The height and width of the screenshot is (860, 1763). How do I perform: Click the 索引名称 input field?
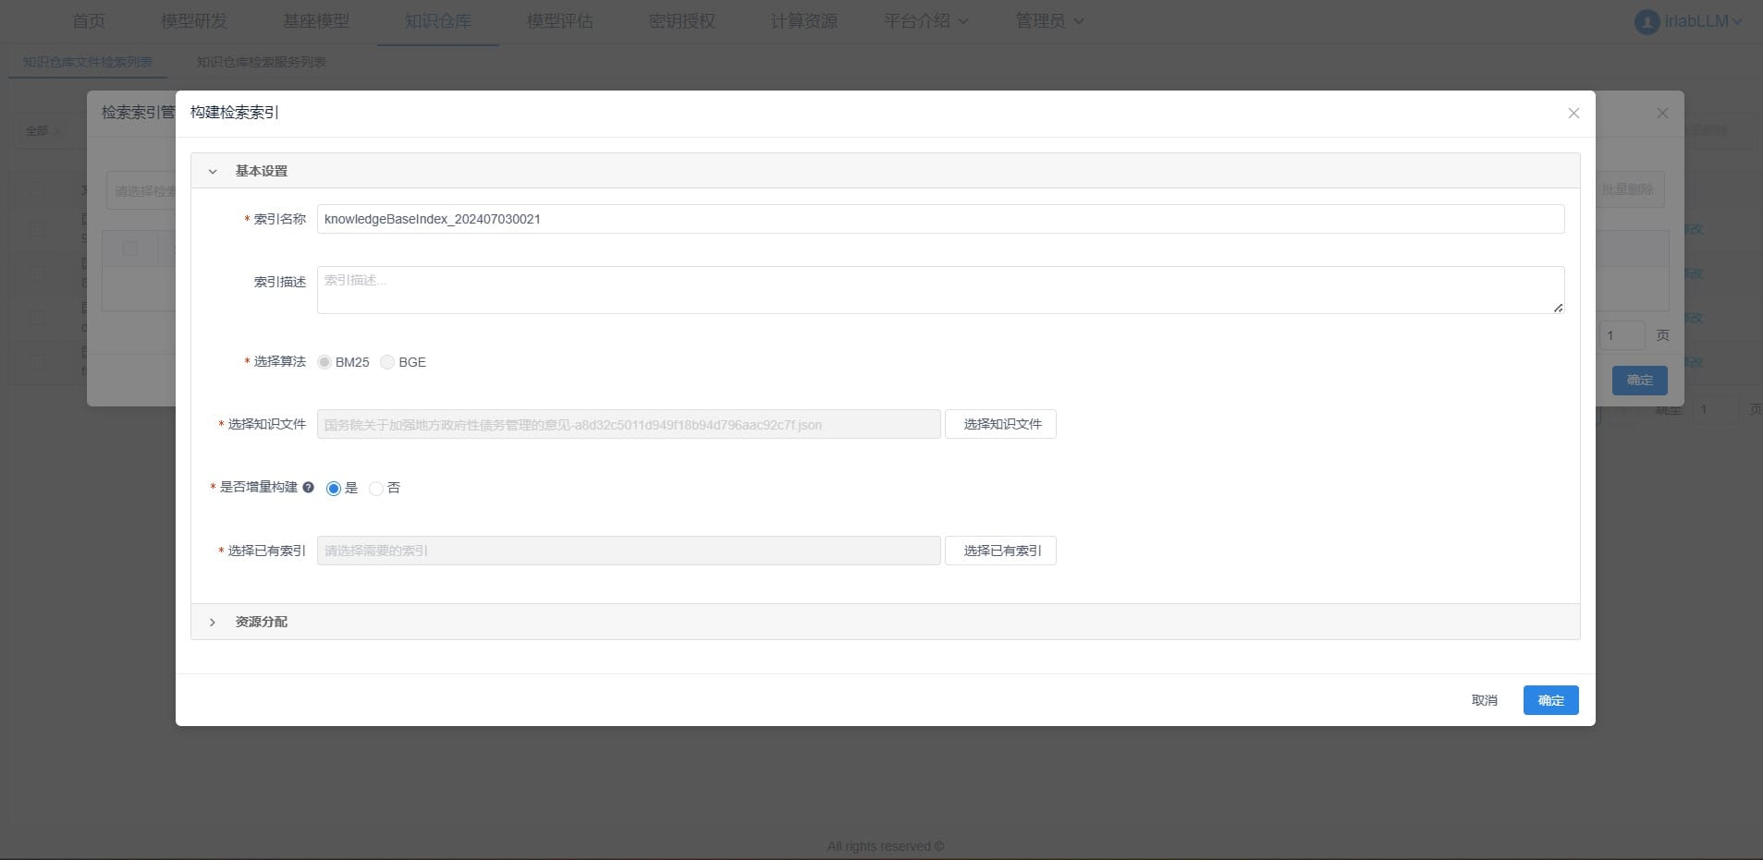[x=940, y=219]
